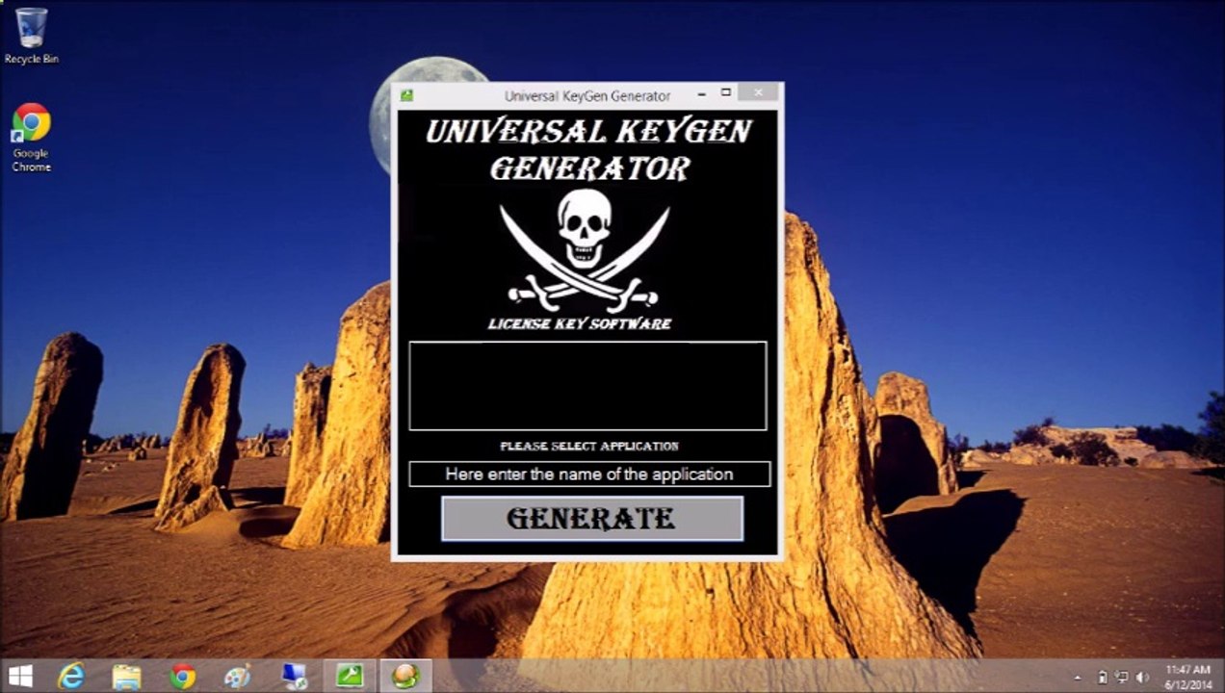1225x693 pixels.
Task: Launch Chrome from the taskbar
Action: pos(182,677)
